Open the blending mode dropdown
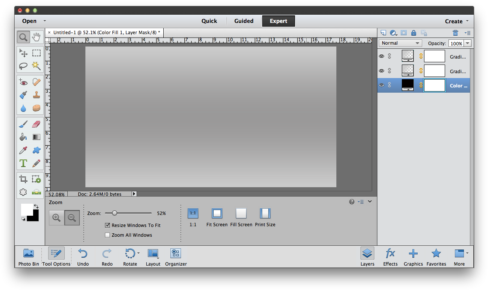 (x=400, y=43)
